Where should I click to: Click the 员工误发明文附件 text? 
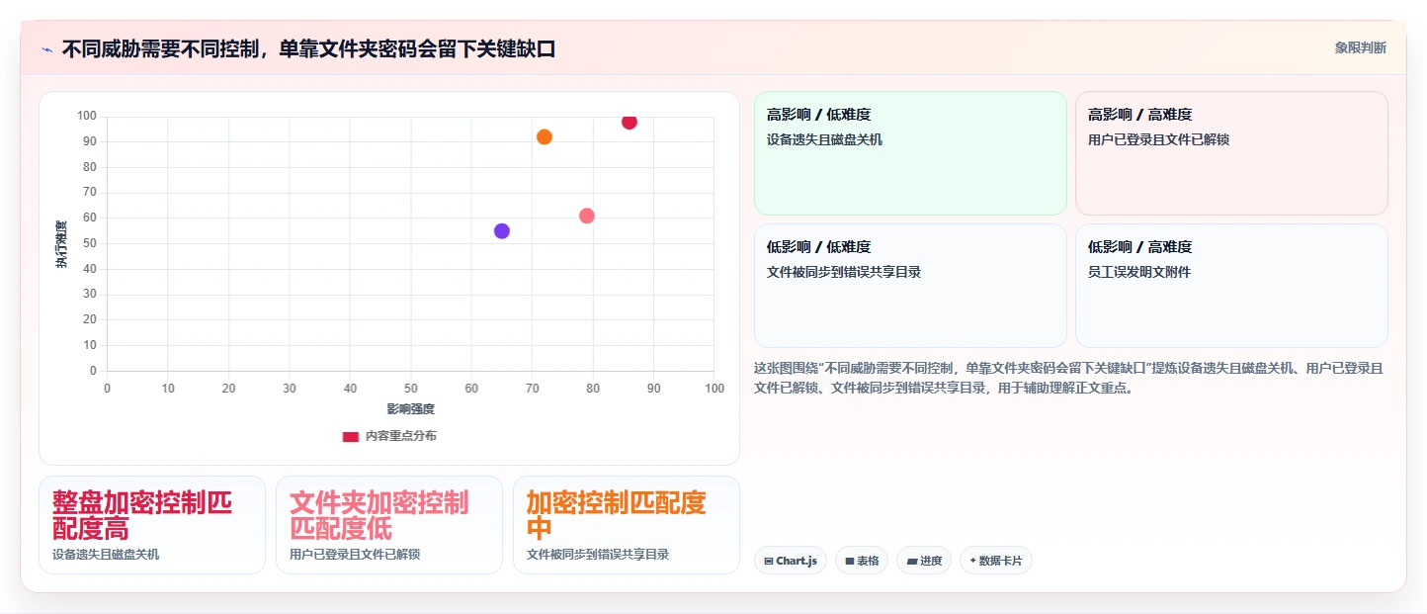[1139, 272]
